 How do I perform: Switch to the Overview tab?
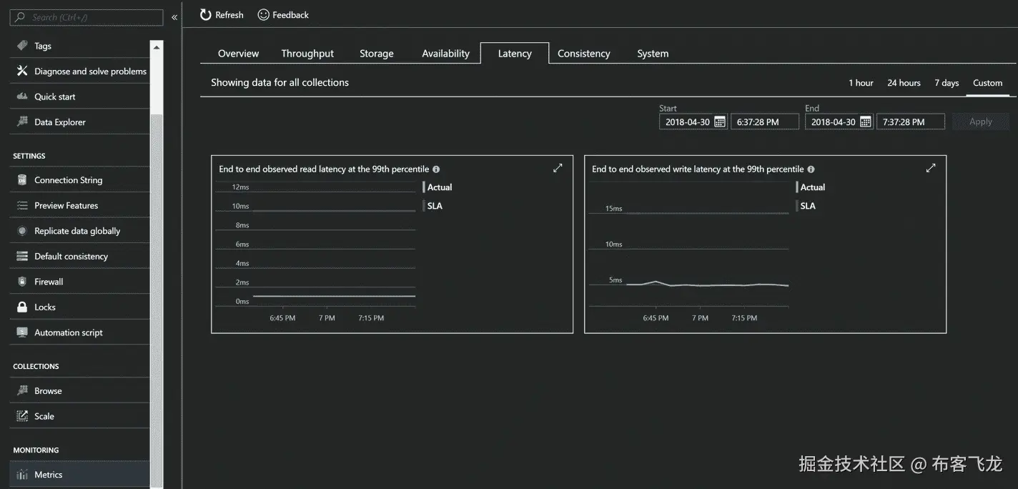[238, 54]
